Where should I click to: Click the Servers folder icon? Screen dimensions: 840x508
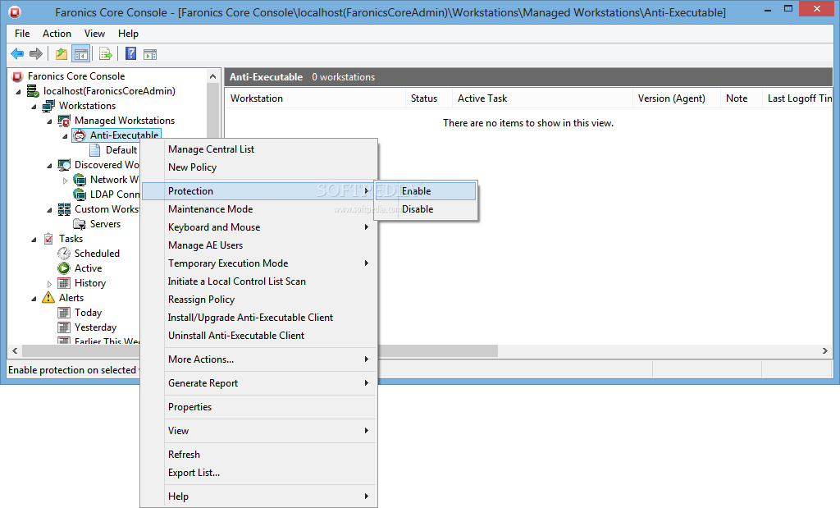tap(80, 223)
